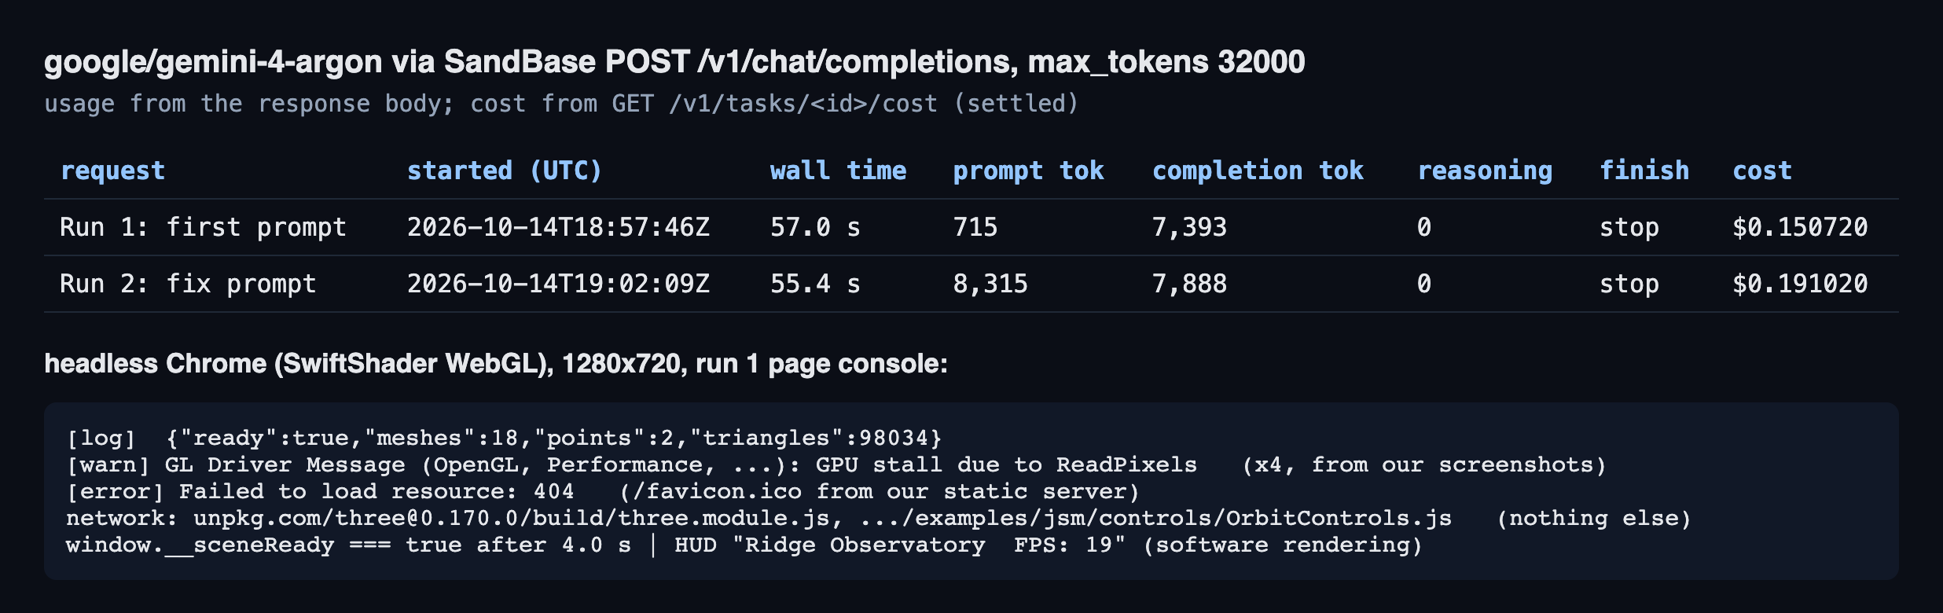Click the cost "$0.150720"
Image resolution: width=1943 pixels, height=613 pixels.
(x=1800, y=227)
